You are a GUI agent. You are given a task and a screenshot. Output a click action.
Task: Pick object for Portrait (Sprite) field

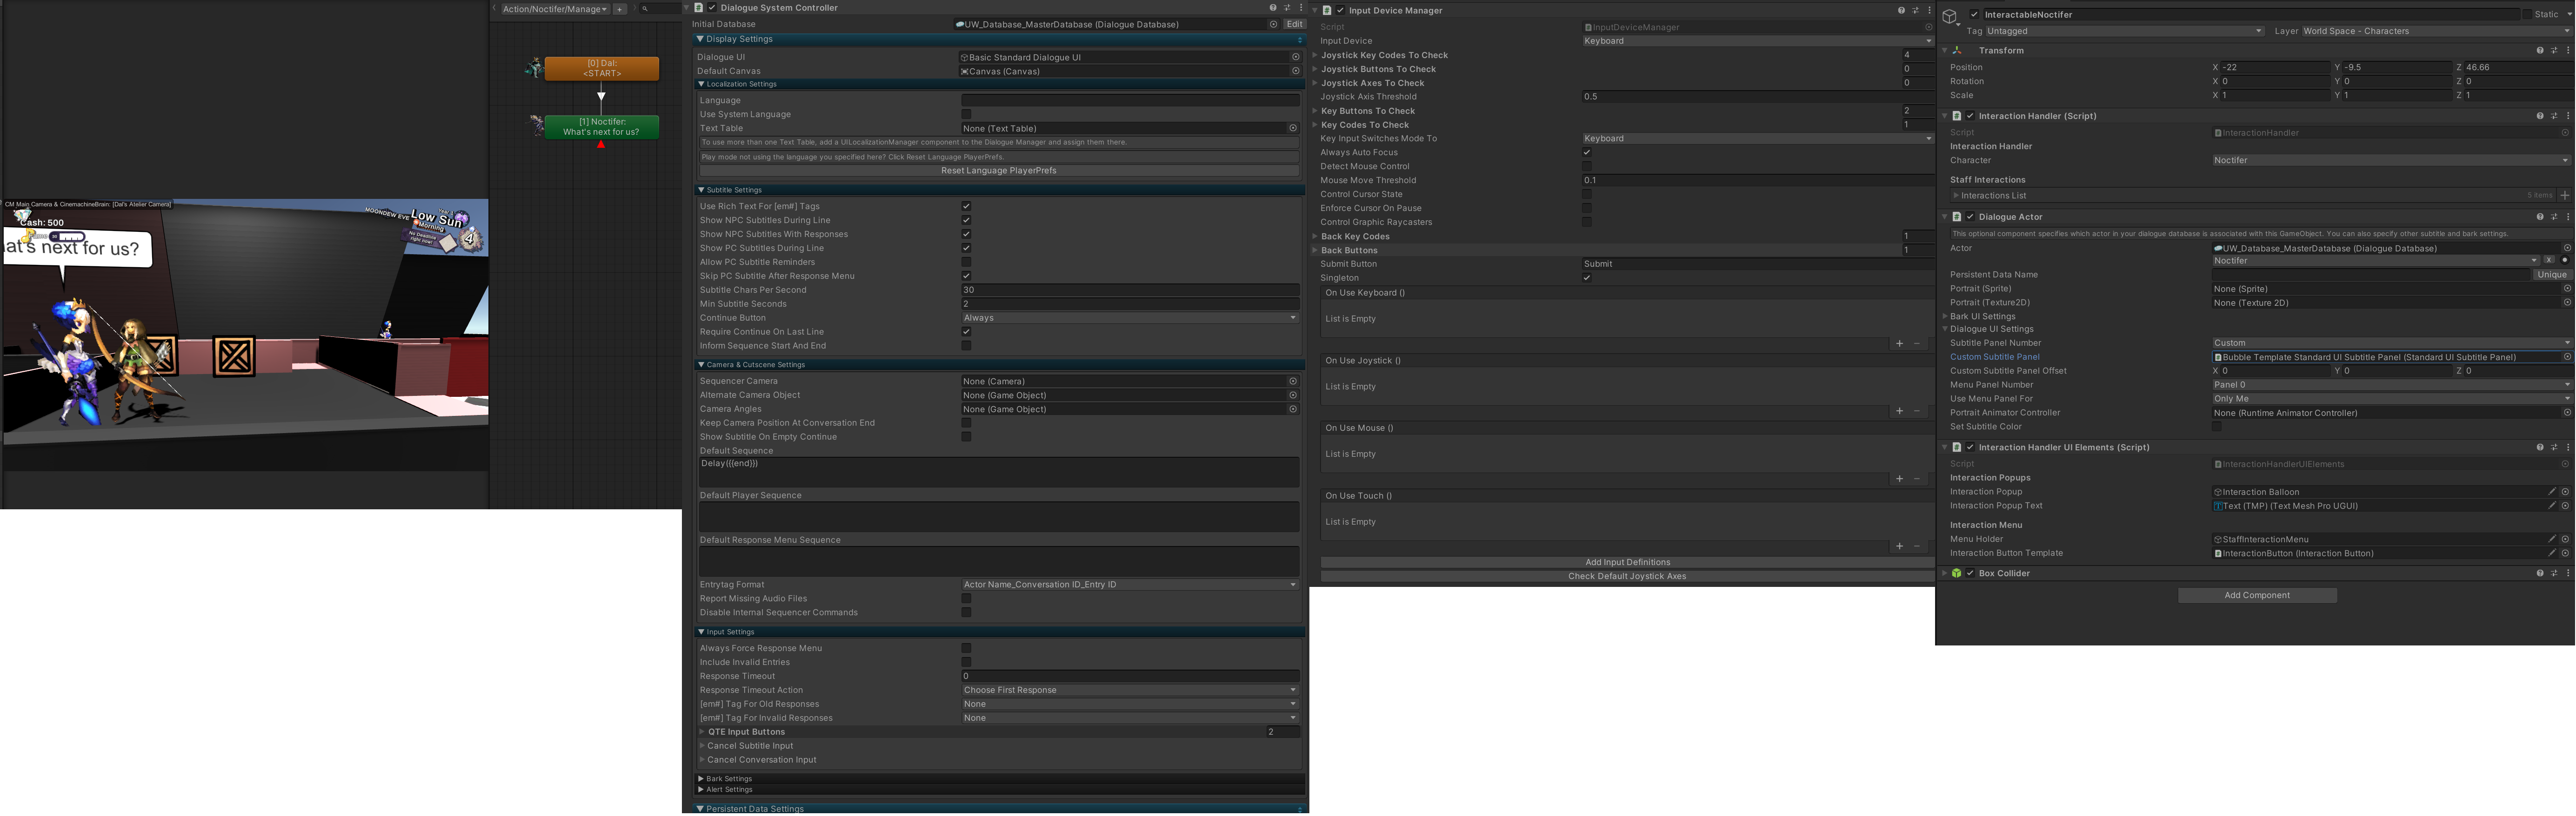coord(2566,289)
